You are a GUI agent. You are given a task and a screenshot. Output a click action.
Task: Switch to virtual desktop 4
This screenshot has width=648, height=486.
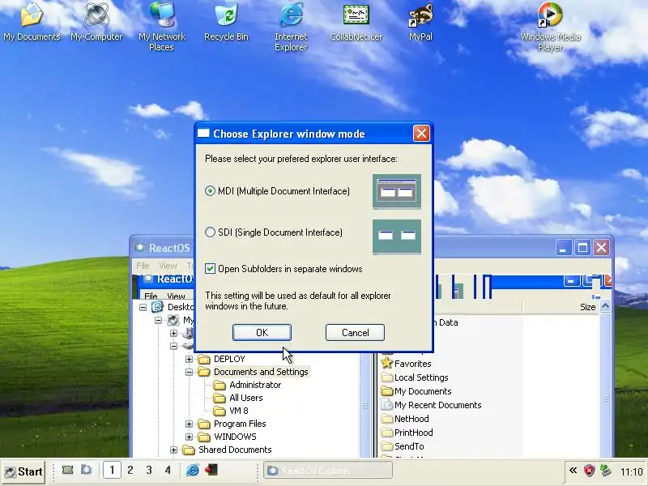pyautogui.click(x=168, y=470)
